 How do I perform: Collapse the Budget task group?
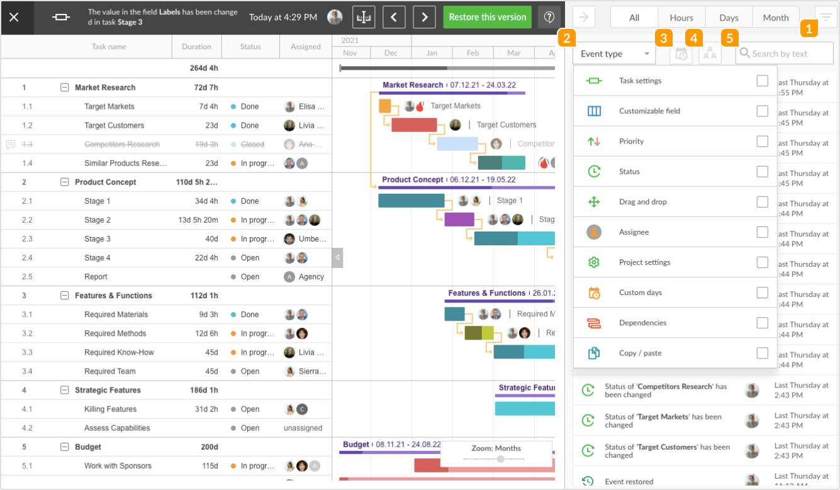click(64, 447)
